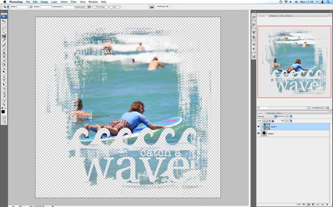
Task: Set the foreground color swatch
Action: pos(3,112)
